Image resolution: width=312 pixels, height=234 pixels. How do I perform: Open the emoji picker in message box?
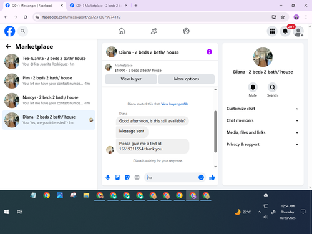click(201, 177)
